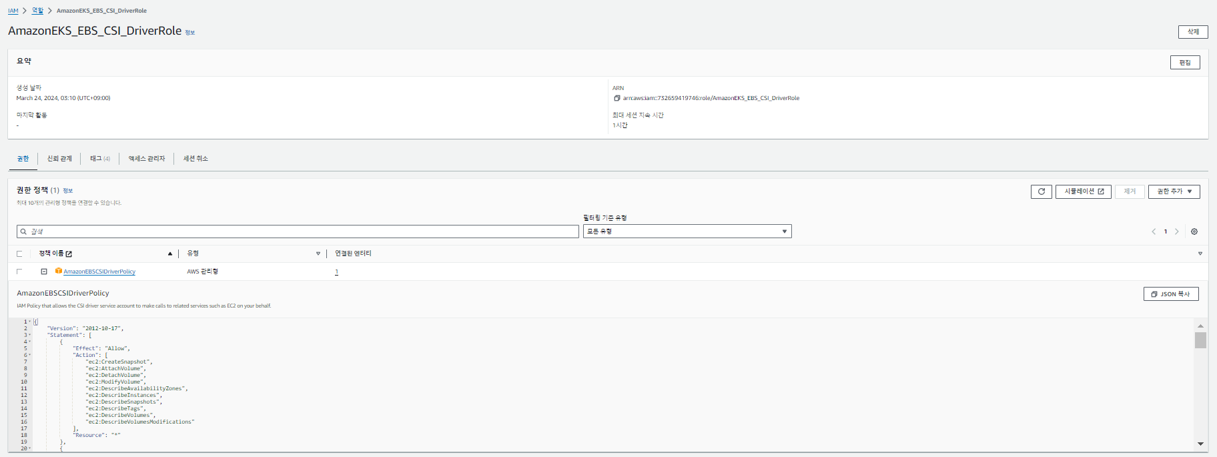Click external link icon beside 정책 이름 header
The image size is (1217, 457).
click(69, 254)
